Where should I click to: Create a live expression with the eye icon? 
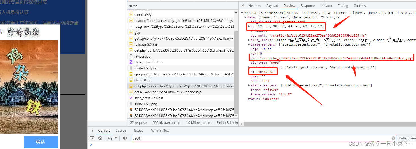coord(125,138)
